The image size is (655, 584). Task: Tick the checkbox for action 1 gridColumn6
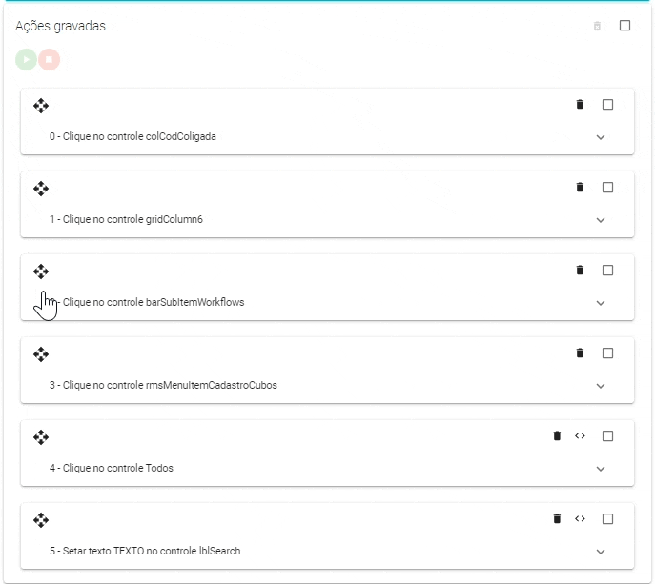(x=607, y=188)
